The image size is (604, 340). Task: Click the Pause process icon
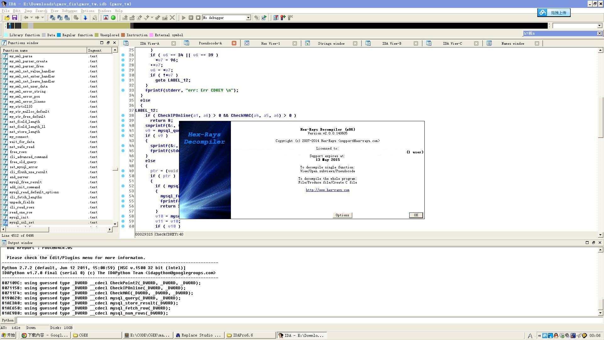[191, 18]
